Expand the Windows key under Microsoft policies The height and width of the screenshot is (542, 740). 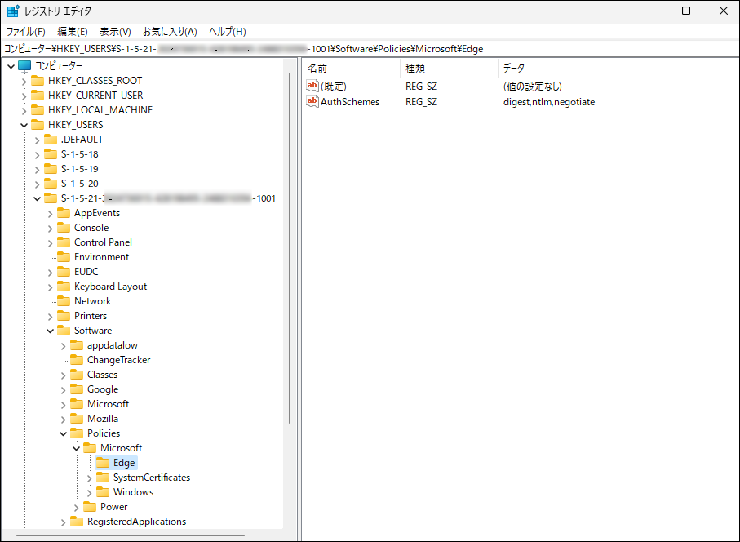(90, 492)
